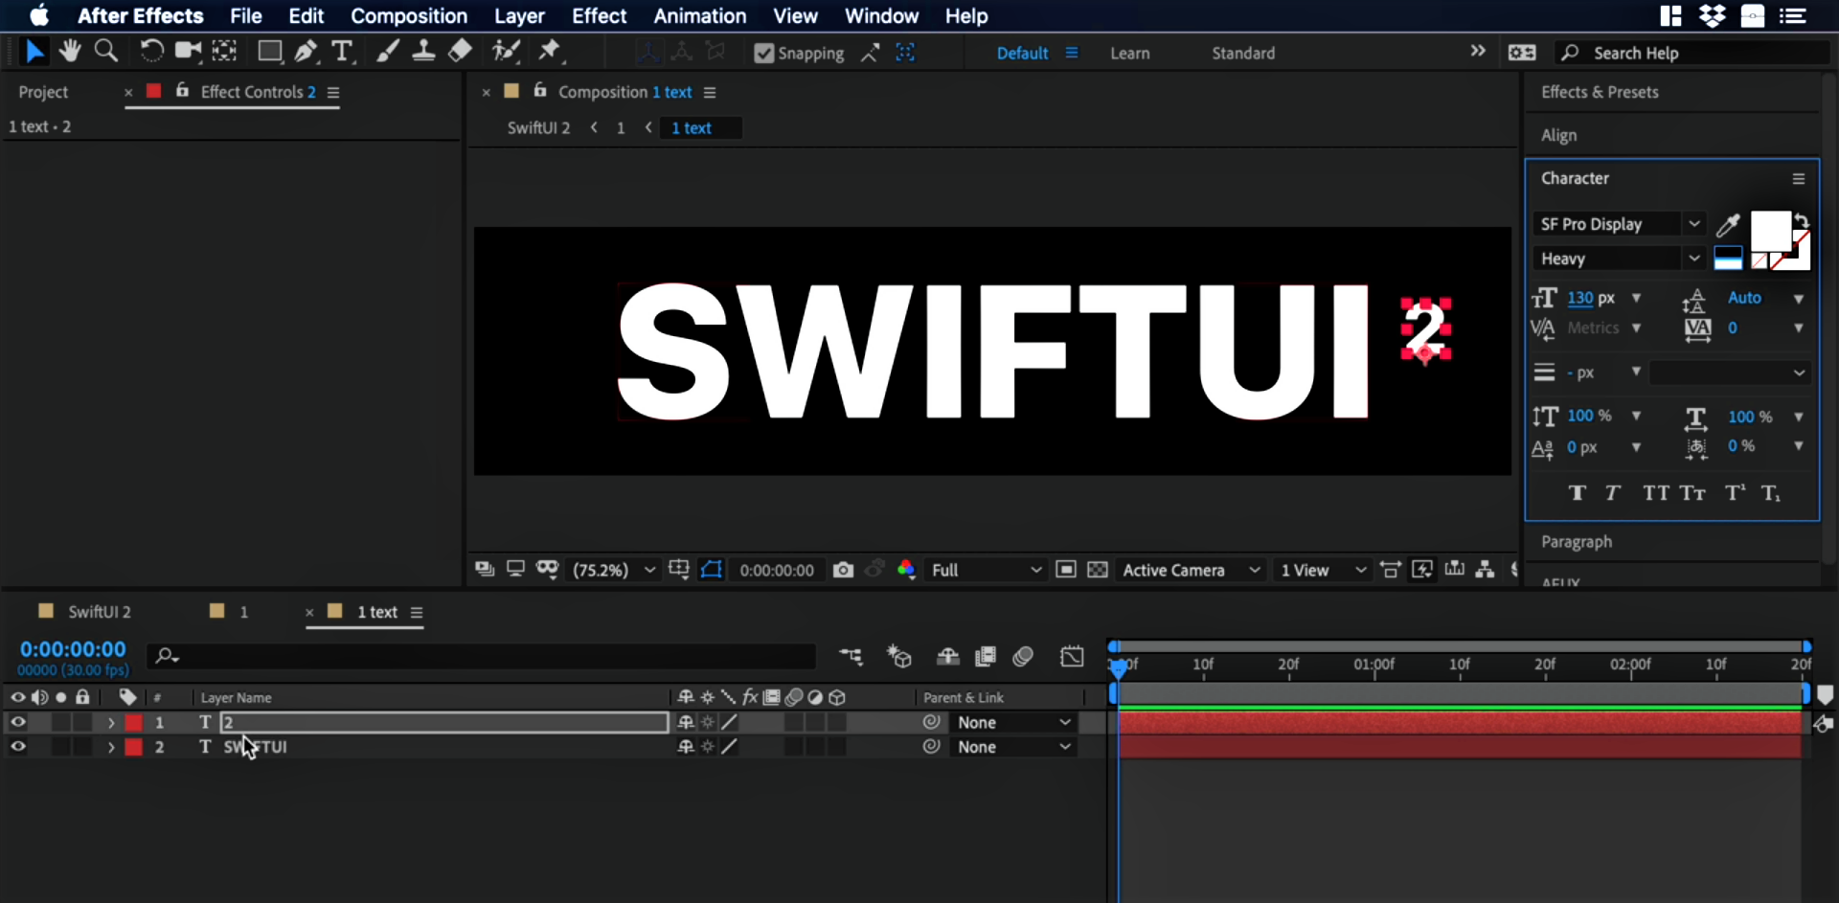Take a snapshot with camera icon
Screen dimensions: 1839x903
pos(843,570)
